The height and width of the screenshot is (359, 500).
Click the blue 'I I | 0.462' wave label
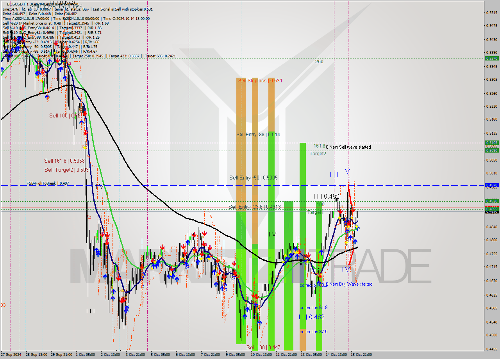coord(312,317)
